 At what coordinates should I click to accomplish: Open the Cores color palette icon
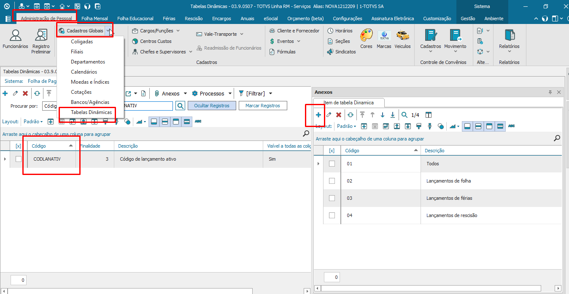point(366,39)
